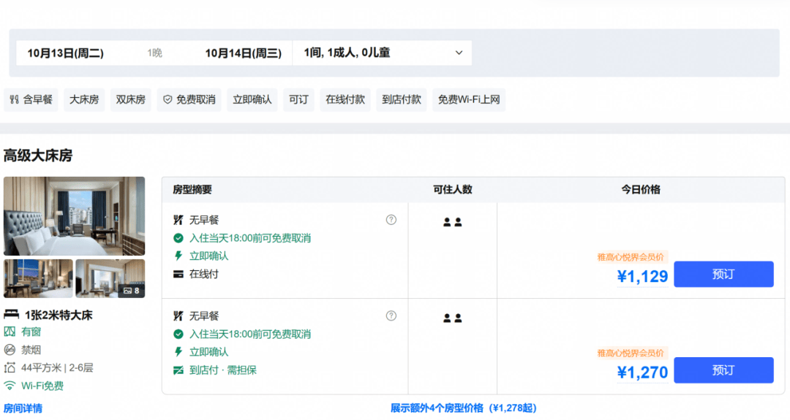Click the Wi-Fi icon beside Wi-Fi免费

[10, 386]
